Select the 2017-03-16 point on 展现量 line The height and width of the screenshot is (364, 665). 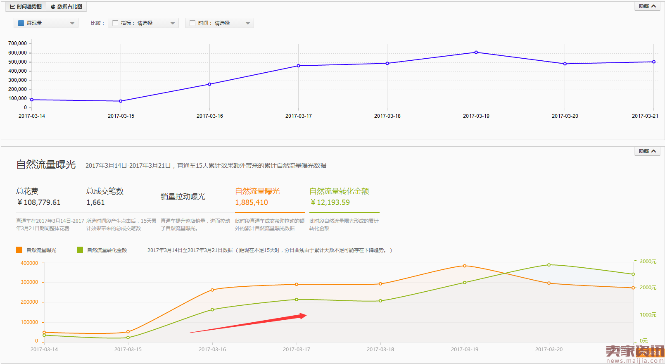point(209,84)
